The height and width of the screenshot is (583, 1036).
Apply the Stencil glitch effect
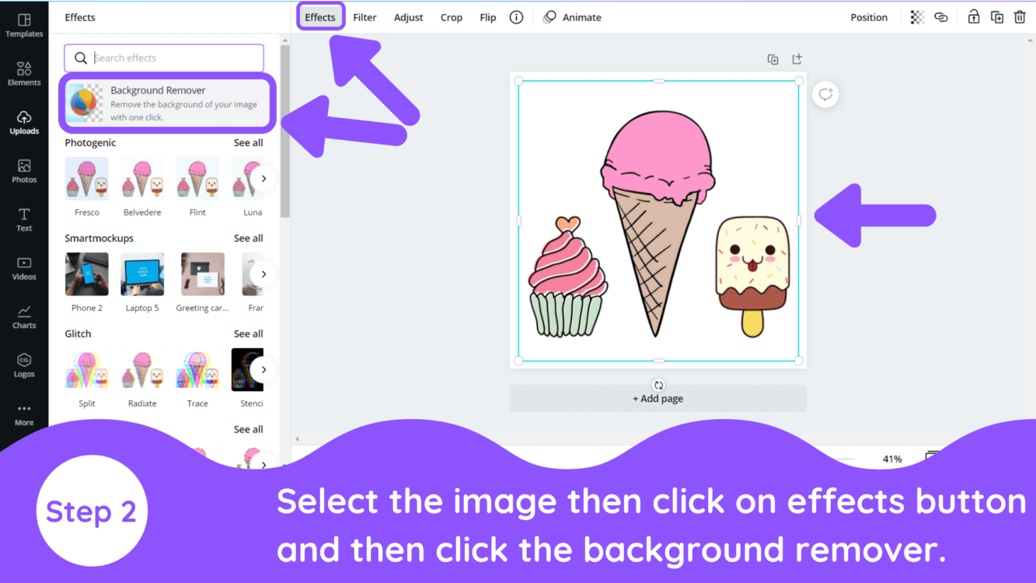point(248,370)
